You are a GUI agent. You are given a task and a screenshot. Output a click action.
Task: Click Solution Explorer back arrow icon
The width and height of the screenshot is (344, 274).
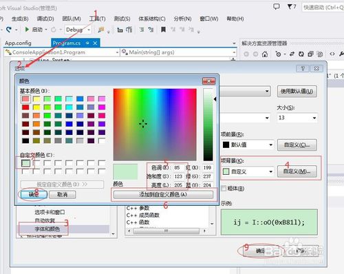pos(246,54)
